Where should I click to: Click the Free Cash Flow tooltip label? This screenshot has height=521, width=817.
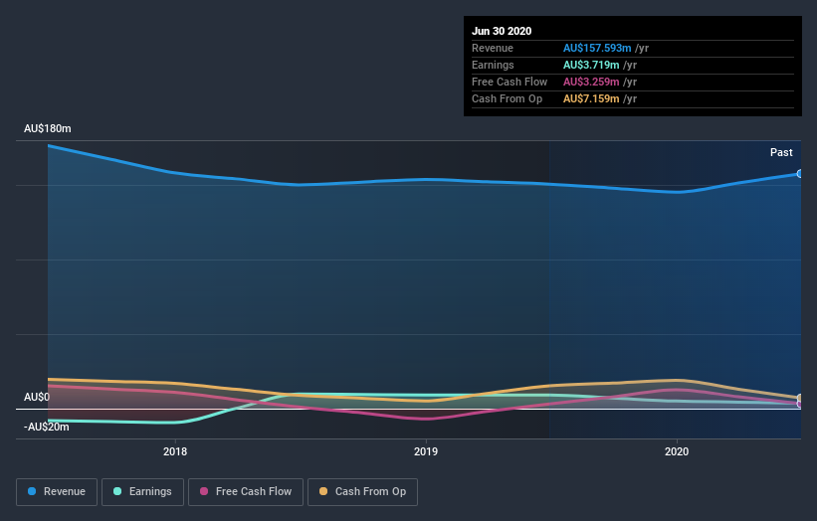coord(510,82)
